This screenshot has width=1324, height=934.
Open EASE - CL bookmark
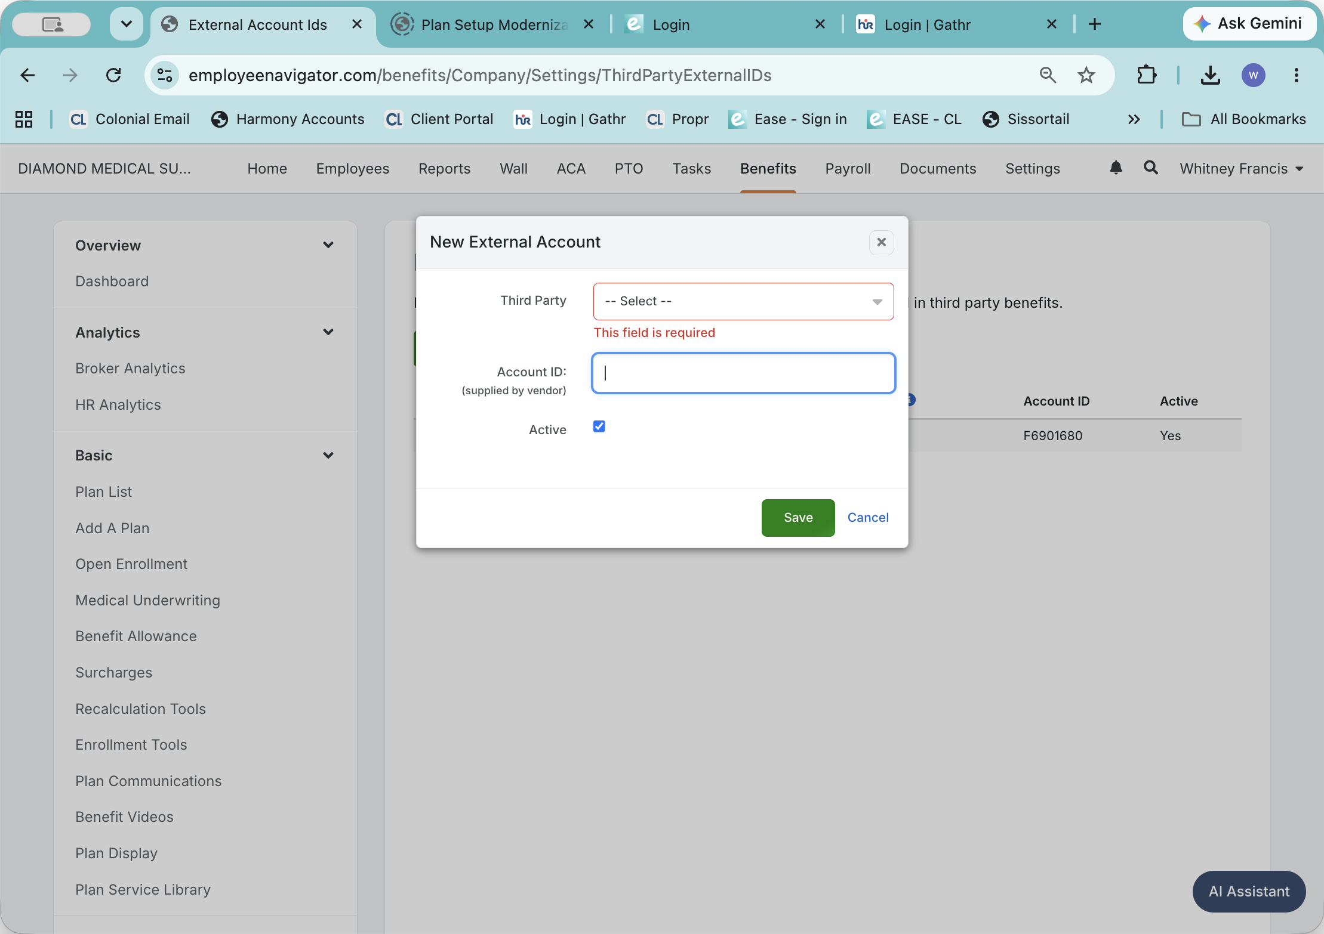915,119
